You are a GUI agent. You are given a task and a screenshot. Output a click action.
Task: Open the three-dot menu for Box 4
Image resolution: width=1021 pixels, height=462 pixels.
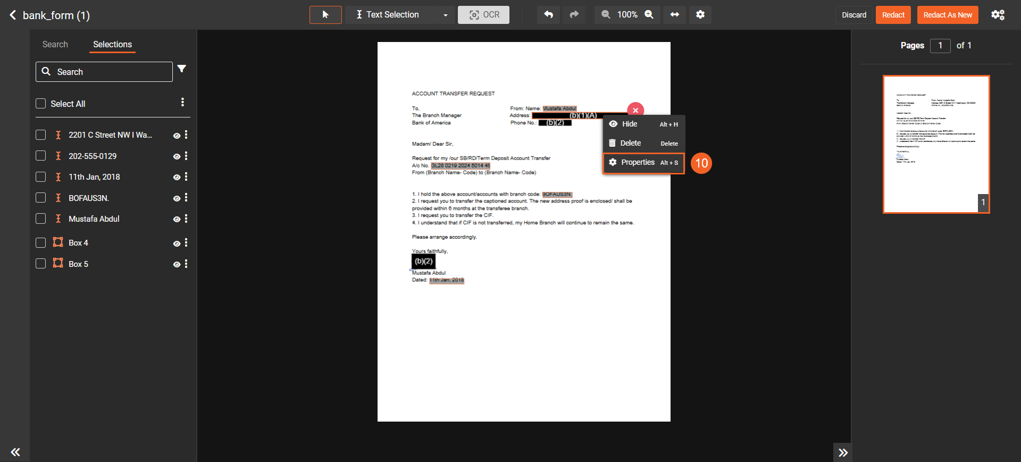[x=186, y=243]
